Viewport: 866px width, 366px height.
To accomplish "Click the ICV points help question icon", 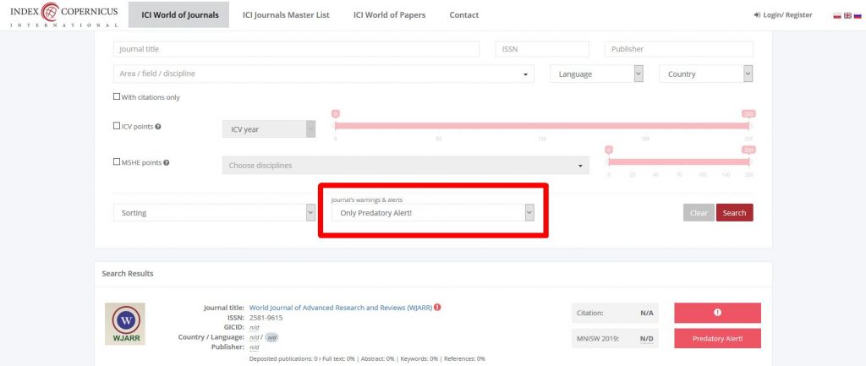I will (158, 127).
